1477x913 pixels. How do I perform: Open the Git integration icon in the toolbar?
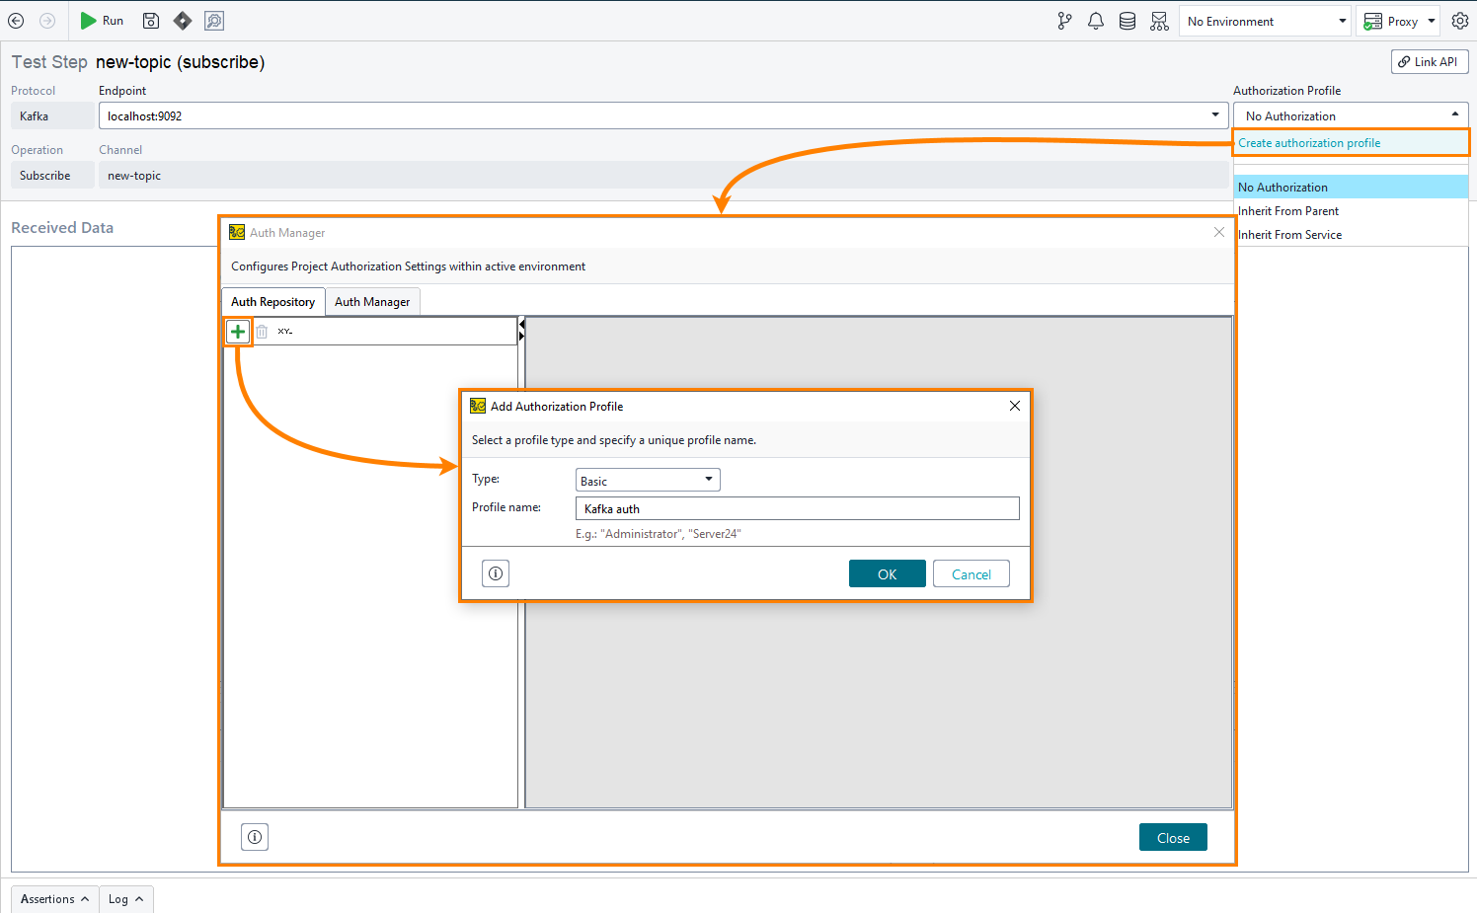pyautogui.click(x=1064, y=20)
